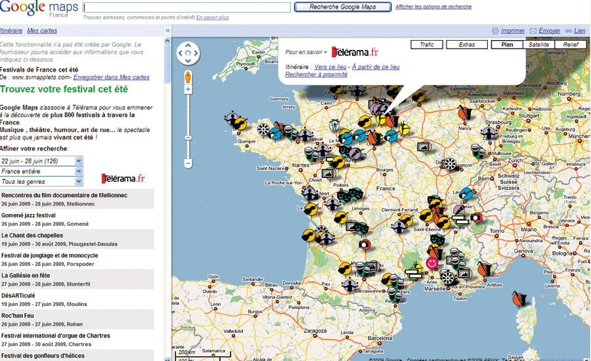Switch map view to Satellite
591x361 pixels.
pos(538,45)
